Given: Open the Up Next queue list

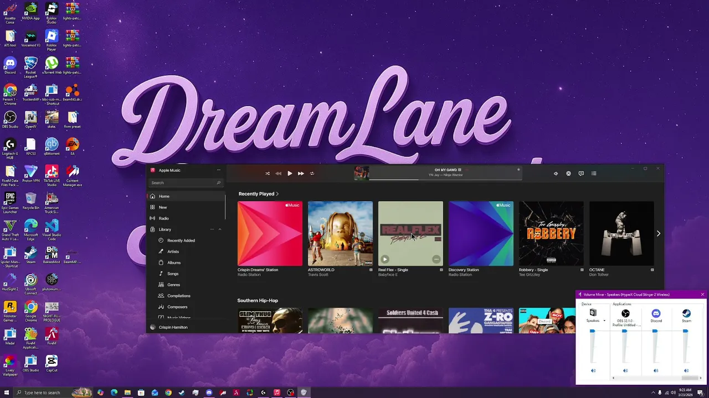Looking at the screenshot, I should pos(594,174).
